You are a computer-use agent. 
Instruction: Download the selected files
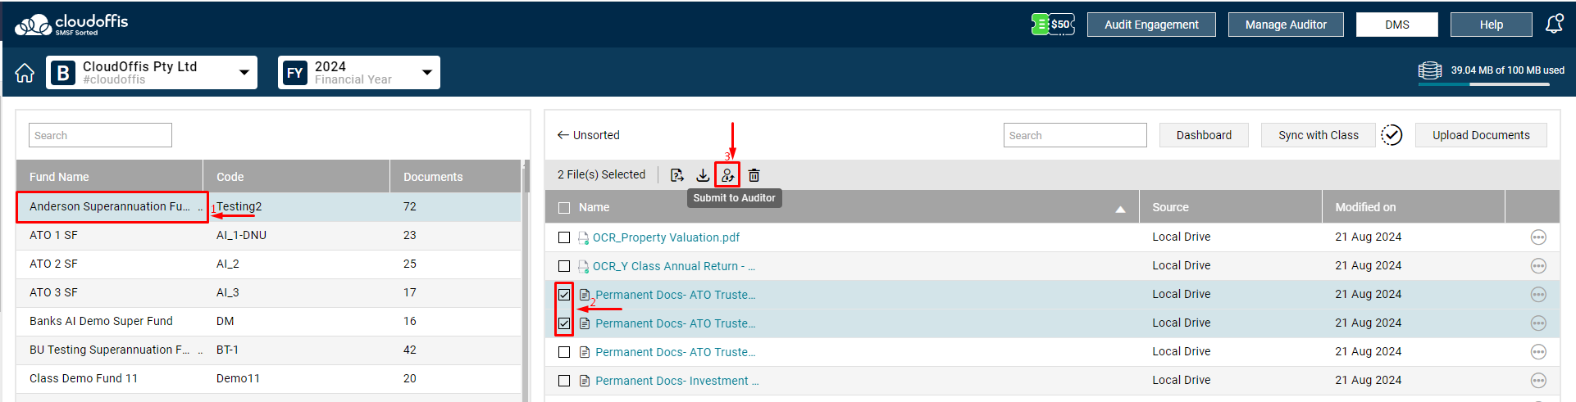point(703,175)
